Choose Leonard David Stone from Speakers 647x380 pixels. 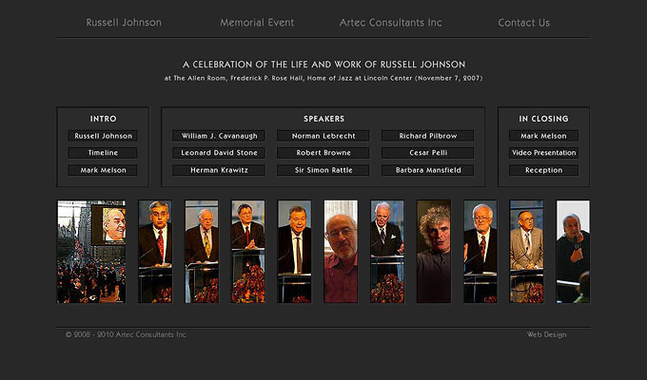click(x=219, y=153)
